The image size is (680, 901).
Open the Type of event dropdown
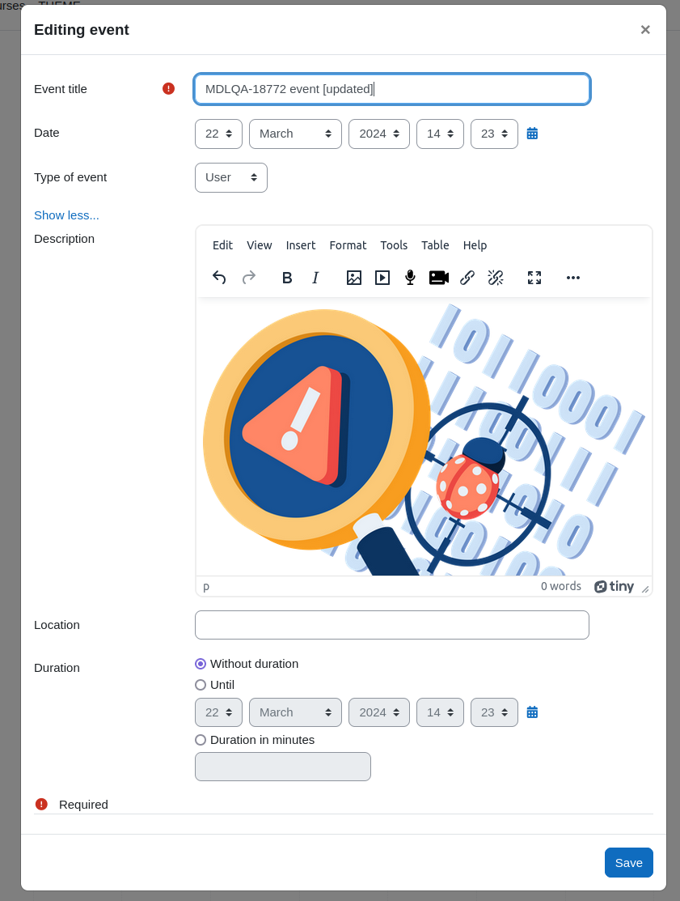(x=231, y=177)
